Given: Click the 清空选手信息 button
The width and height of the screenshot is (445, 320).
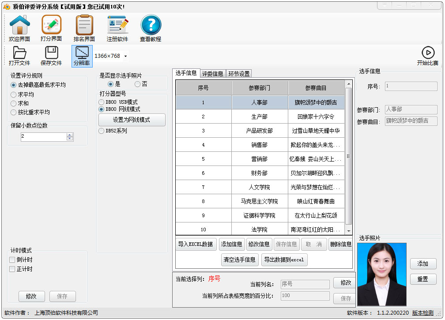Looking at the screenshot, I should tap(240, 260).
